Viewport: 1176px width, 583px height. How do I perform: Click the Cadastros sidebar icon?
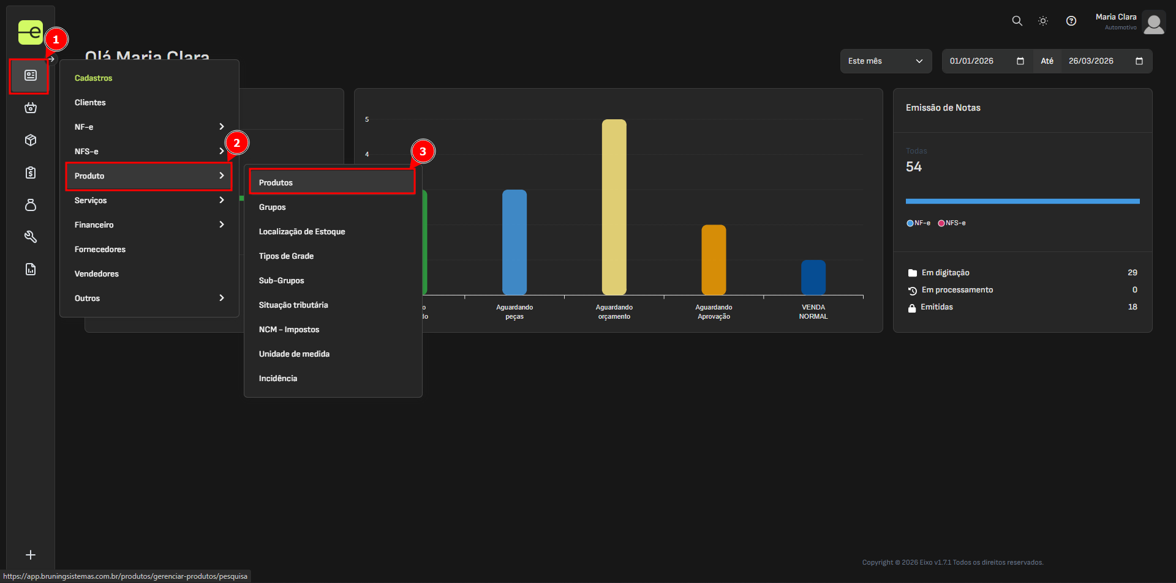(x=30, y=75)
